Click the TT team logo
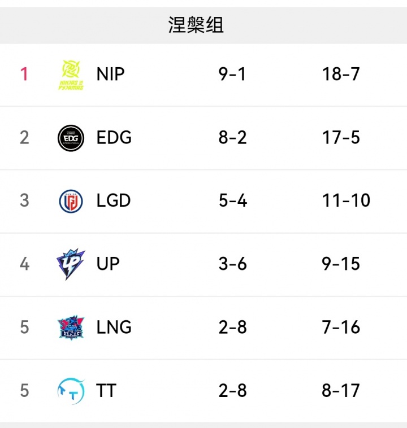The image size is (407, 428). click(x=71, y=391)
